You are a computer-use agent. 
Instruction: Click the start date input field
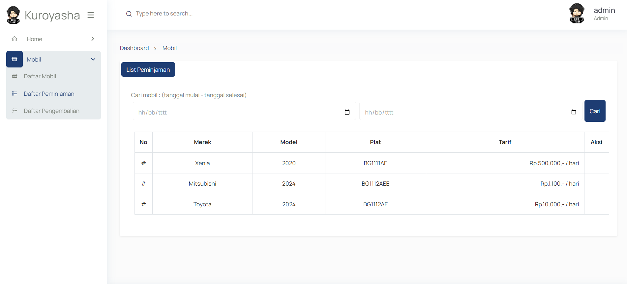237,112
